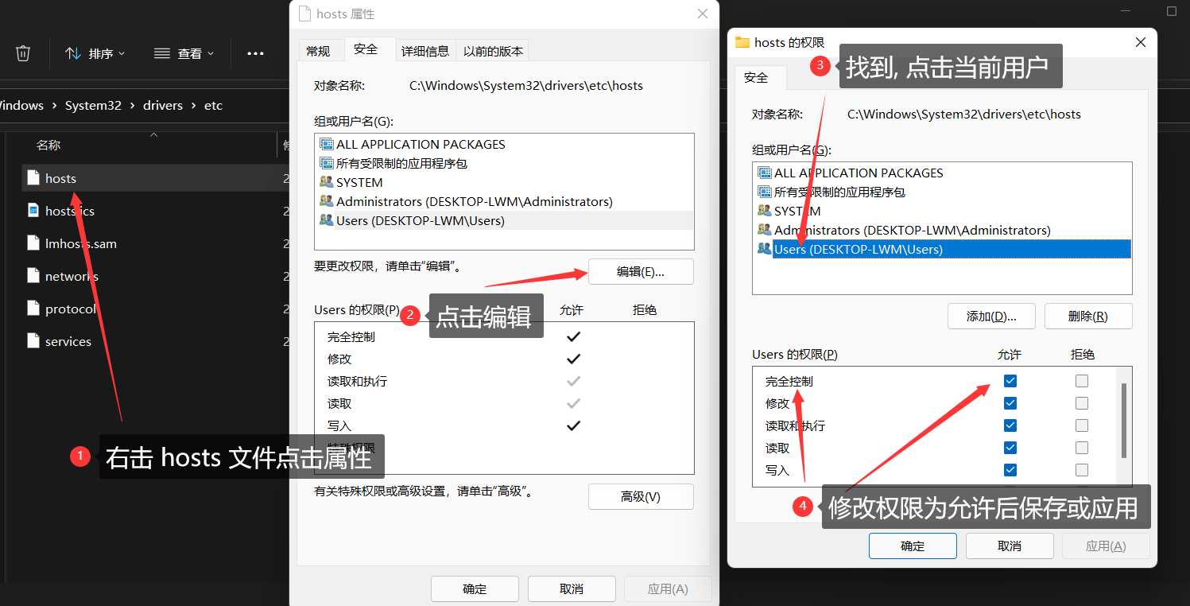
Task: Click the System32 breadcrumb segment
Action: coord(94,105)
